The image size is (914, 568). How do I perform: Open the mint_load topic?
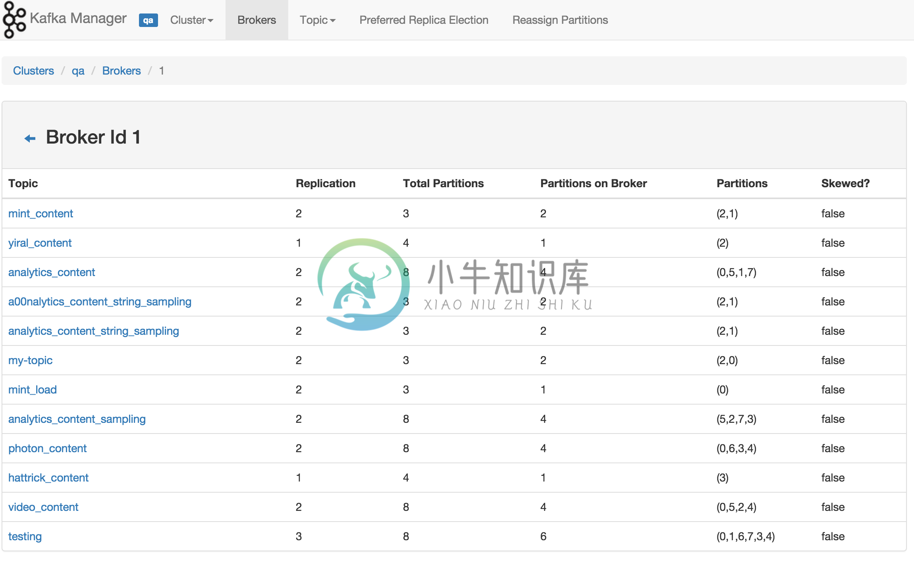33,390
